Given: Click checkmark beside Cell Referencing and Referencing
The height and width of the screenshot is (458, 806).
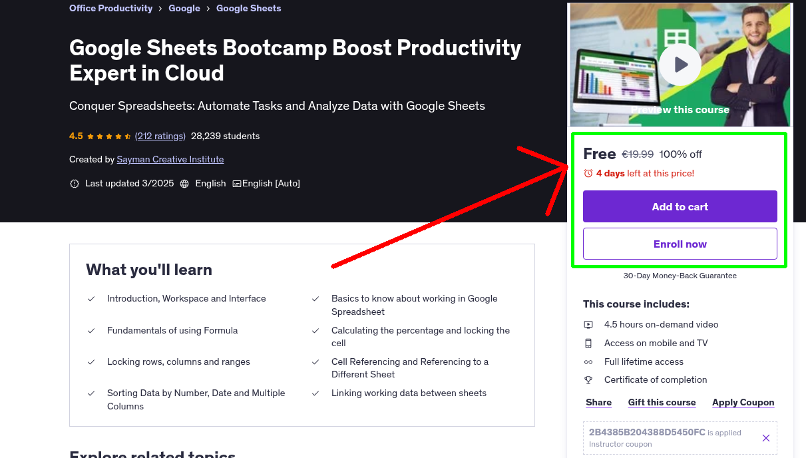Looking at the screenshot, I should tap(315, 362).
